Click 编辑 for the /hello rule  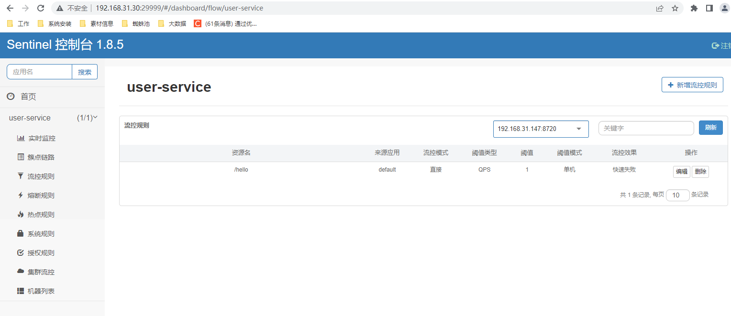pyautogui.click(x=682, y=172)
